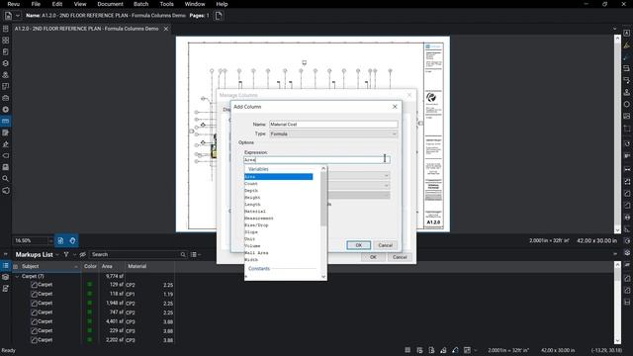633x356 pixels.
Task: Open the zoom percentage dropdown arrow
Action: click(x=50, y=241)
